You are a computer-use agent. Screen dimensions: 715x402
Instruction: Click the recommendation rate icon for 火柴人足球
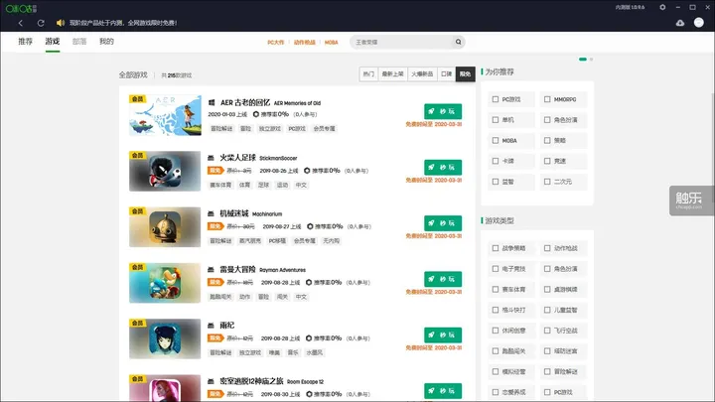[x=307, y=171]
